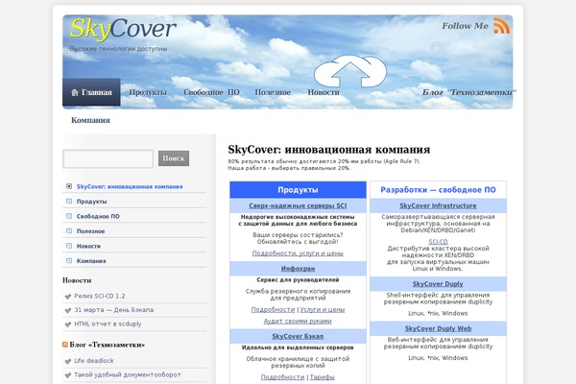Screen dimensions: 576x384
Task: Click the checkmark icon beside Life deadlock
Action: pos(68,361)
